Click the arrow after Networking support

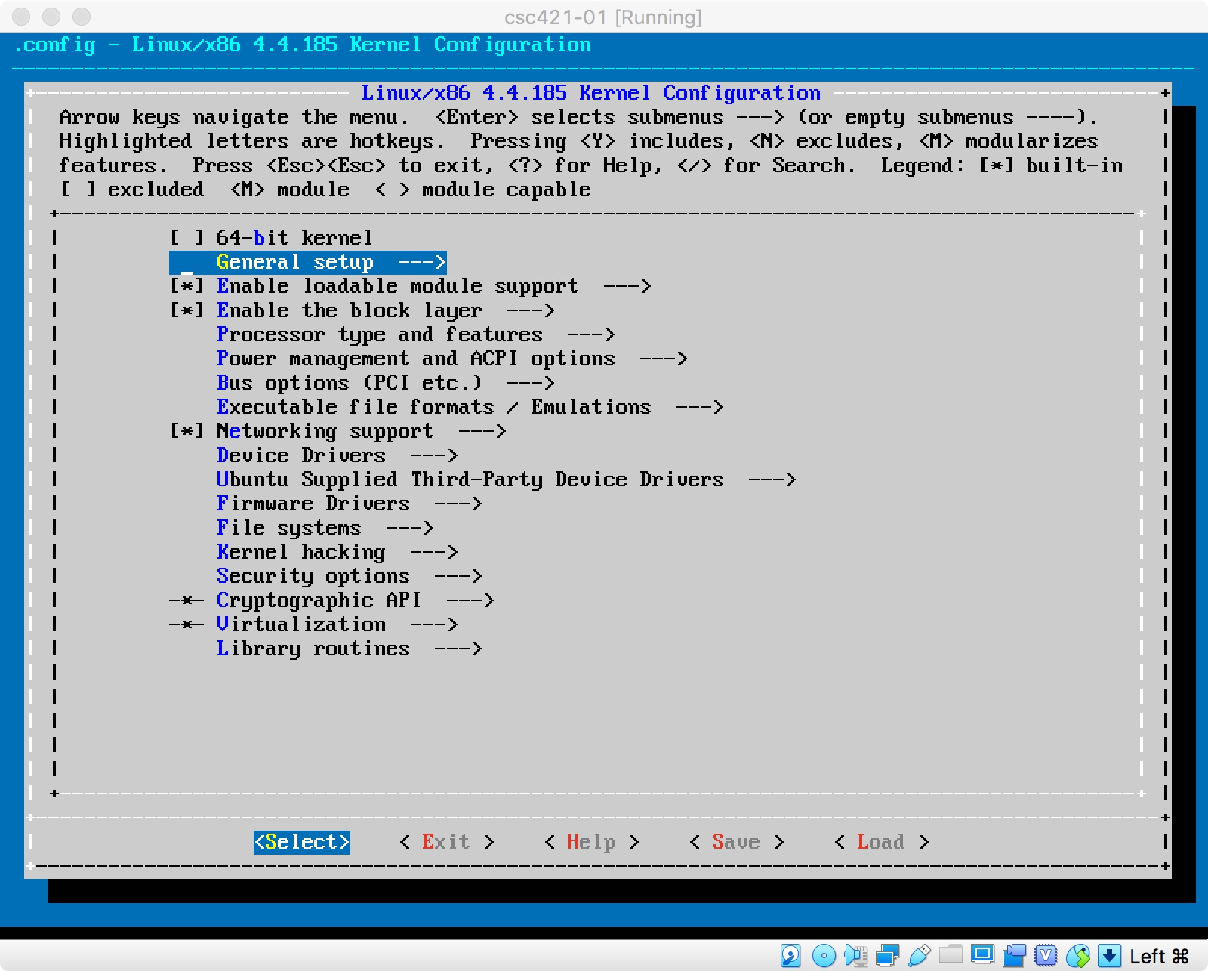[x=482, y=431]
